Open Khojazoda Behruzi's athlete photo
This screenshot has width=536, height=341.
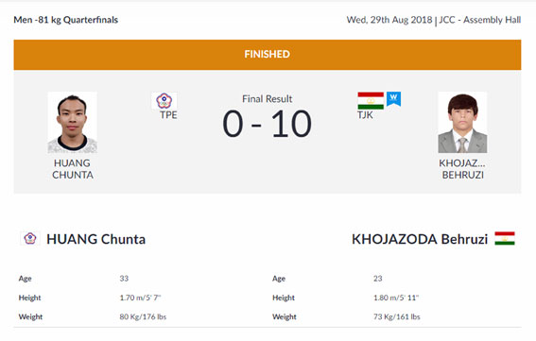(x=462, y=122)
